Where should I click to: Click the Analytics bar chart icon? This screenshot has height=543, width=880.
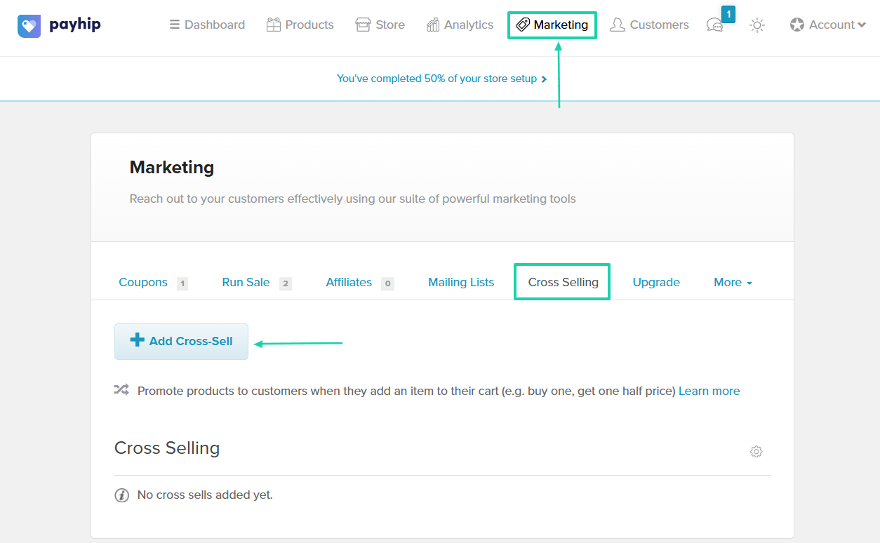433,25
